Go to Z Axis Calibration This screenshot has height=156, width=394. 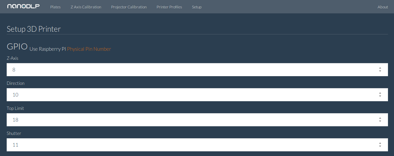86,7
